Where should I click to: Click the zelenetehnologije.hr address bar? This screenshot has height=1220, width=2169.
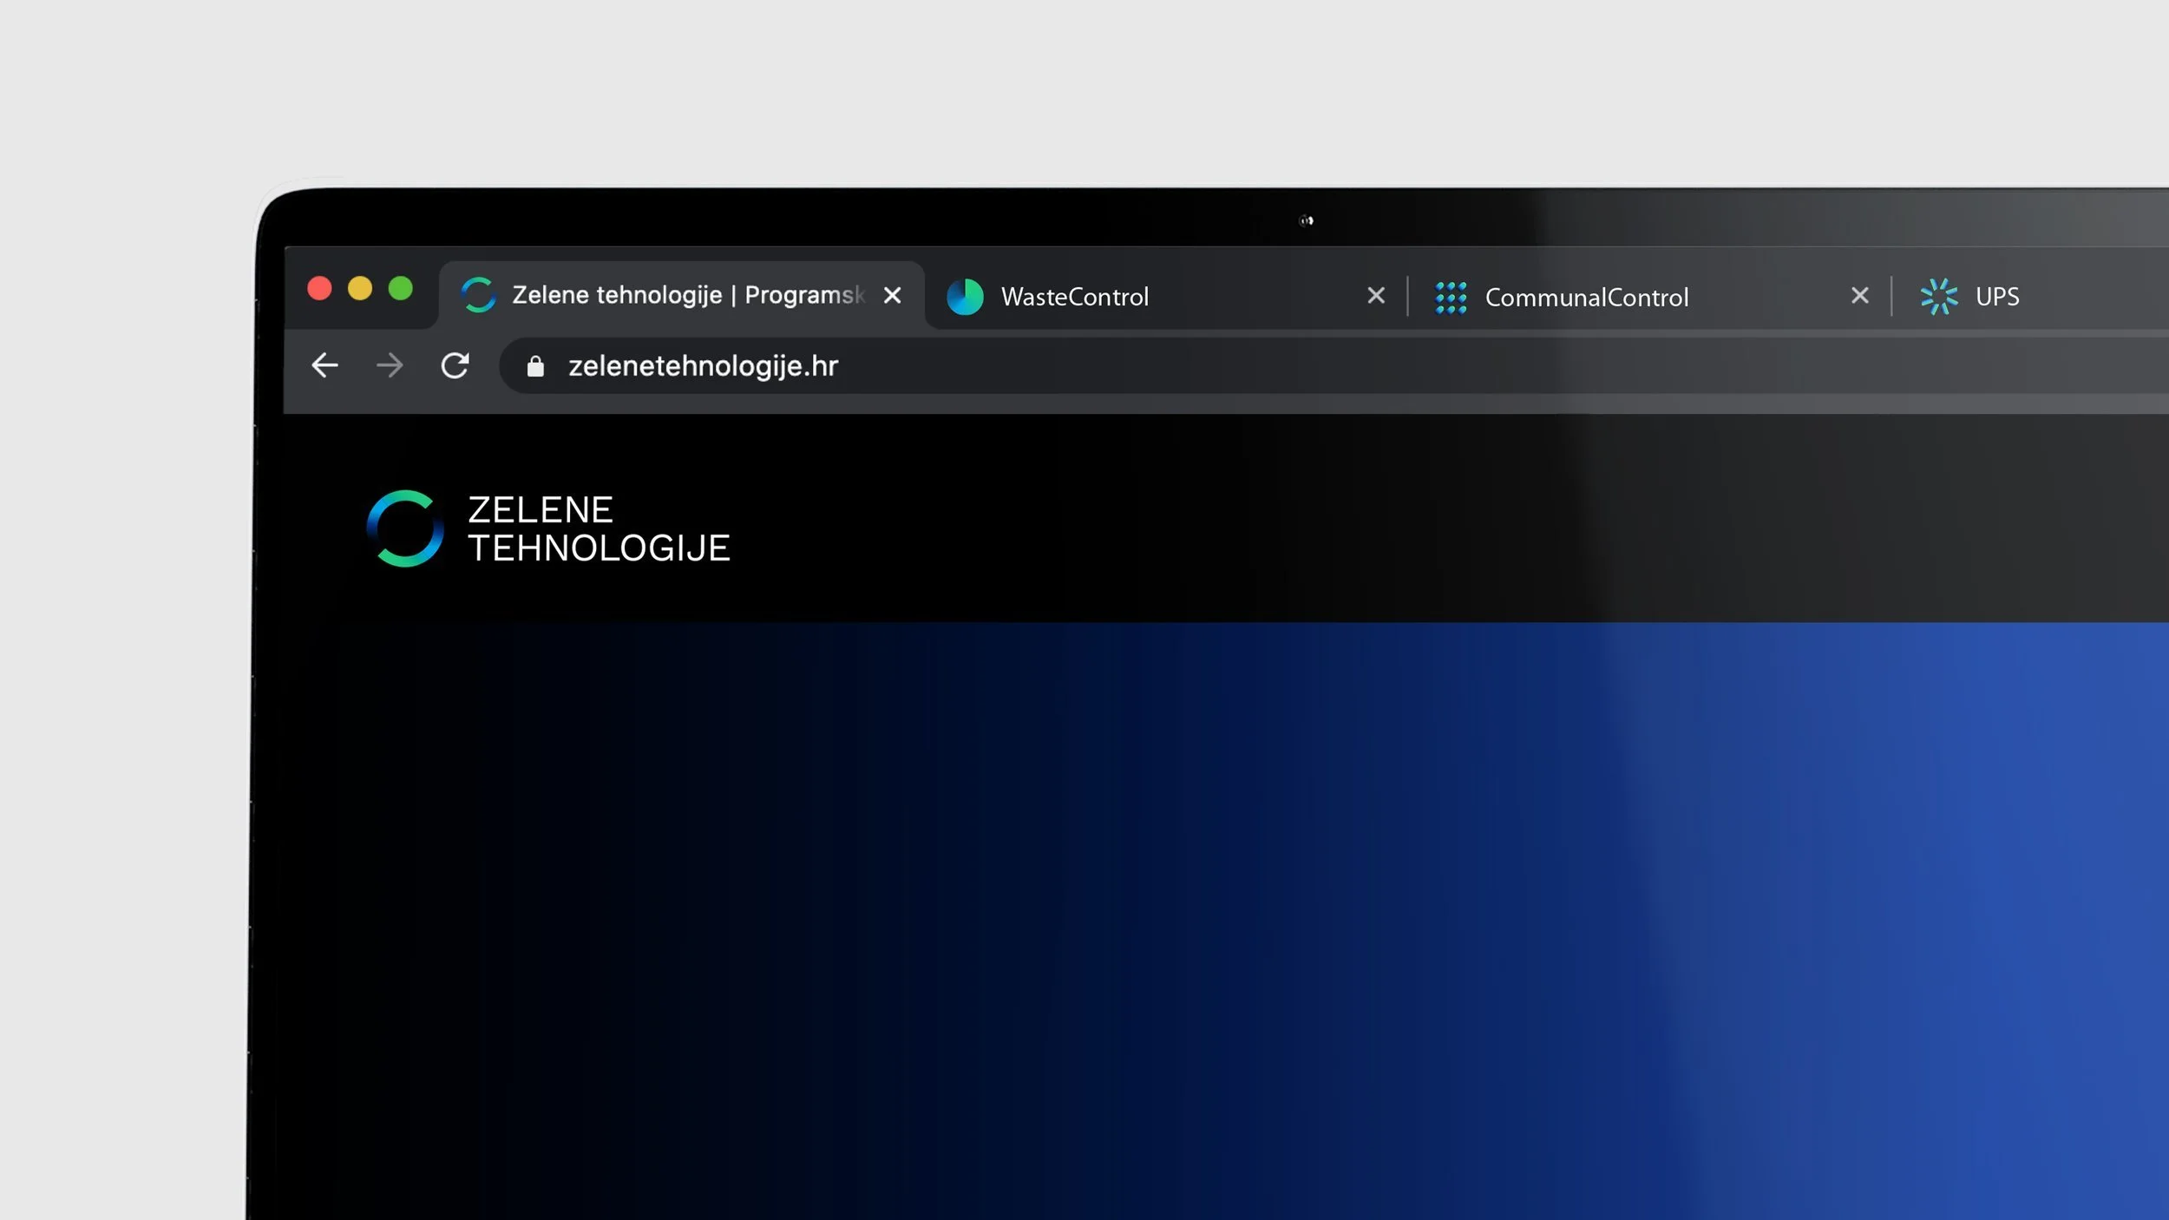pos(1041,365)
